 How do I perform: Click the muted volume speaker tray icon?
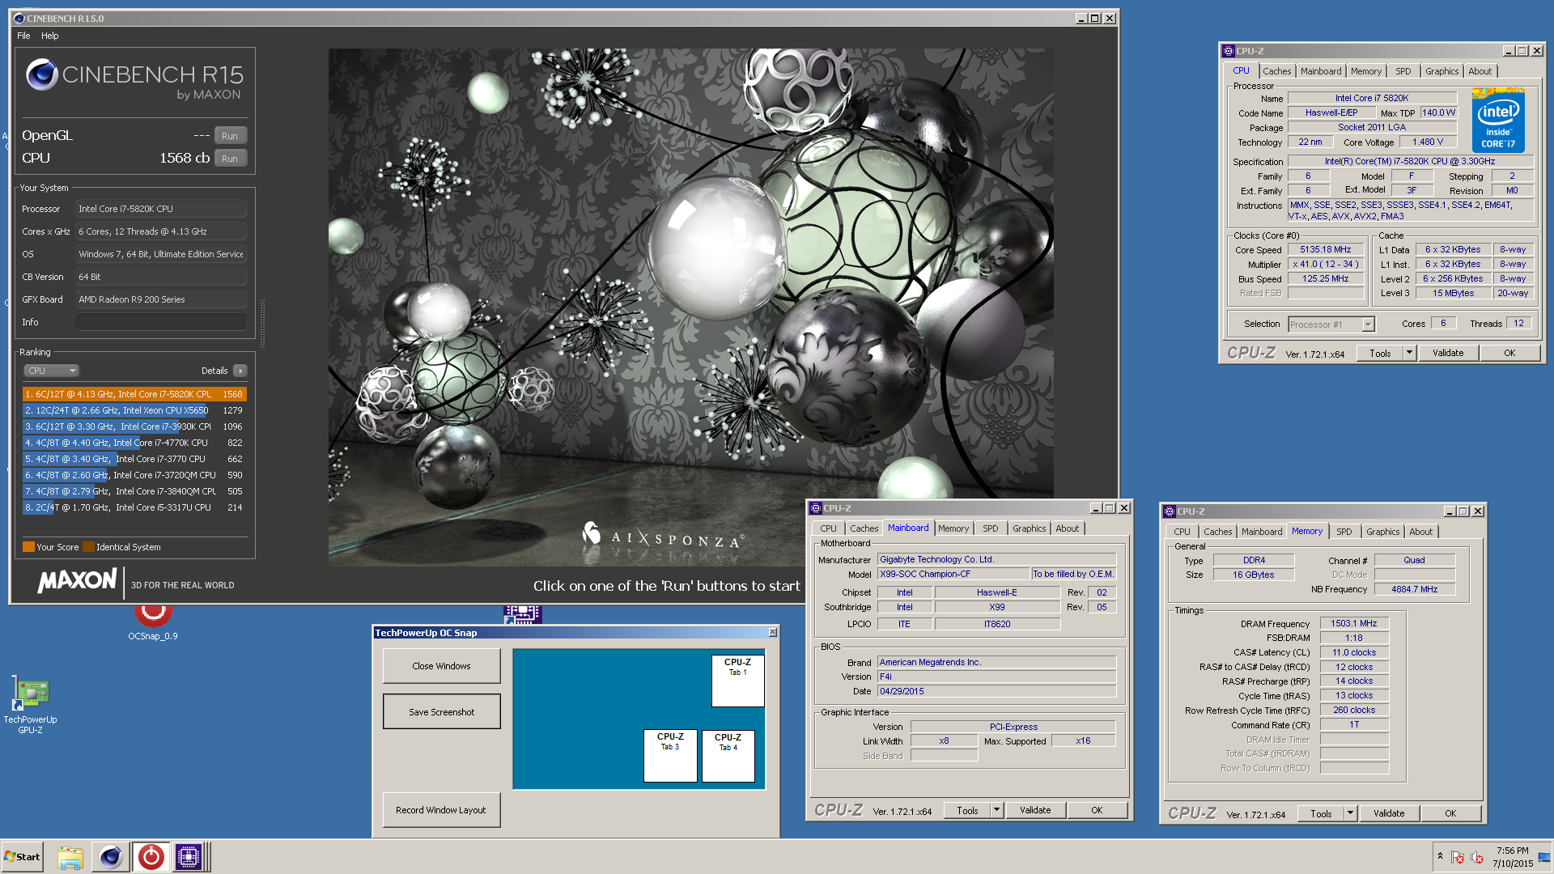[1477, 857]
